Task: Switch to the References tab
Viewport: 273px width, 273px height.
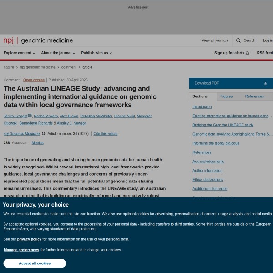Action: 254,96
